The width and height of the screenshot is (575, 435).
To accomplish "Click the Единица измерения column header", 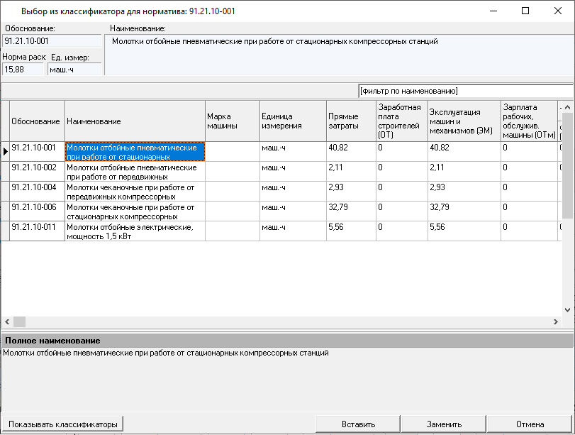I will [291, 121].
